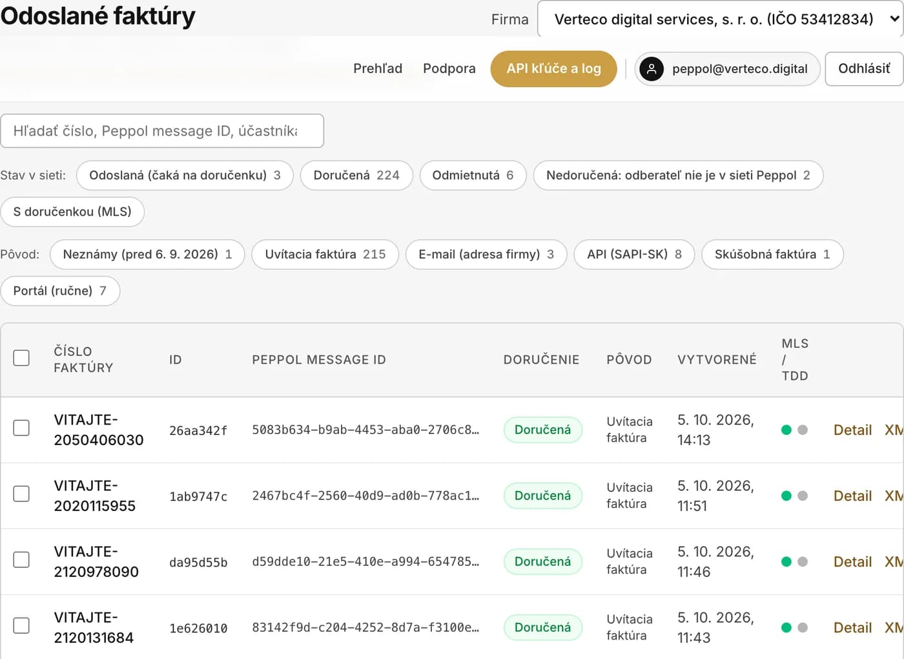Click ID 1ab9747c in the table

point(198,496)
